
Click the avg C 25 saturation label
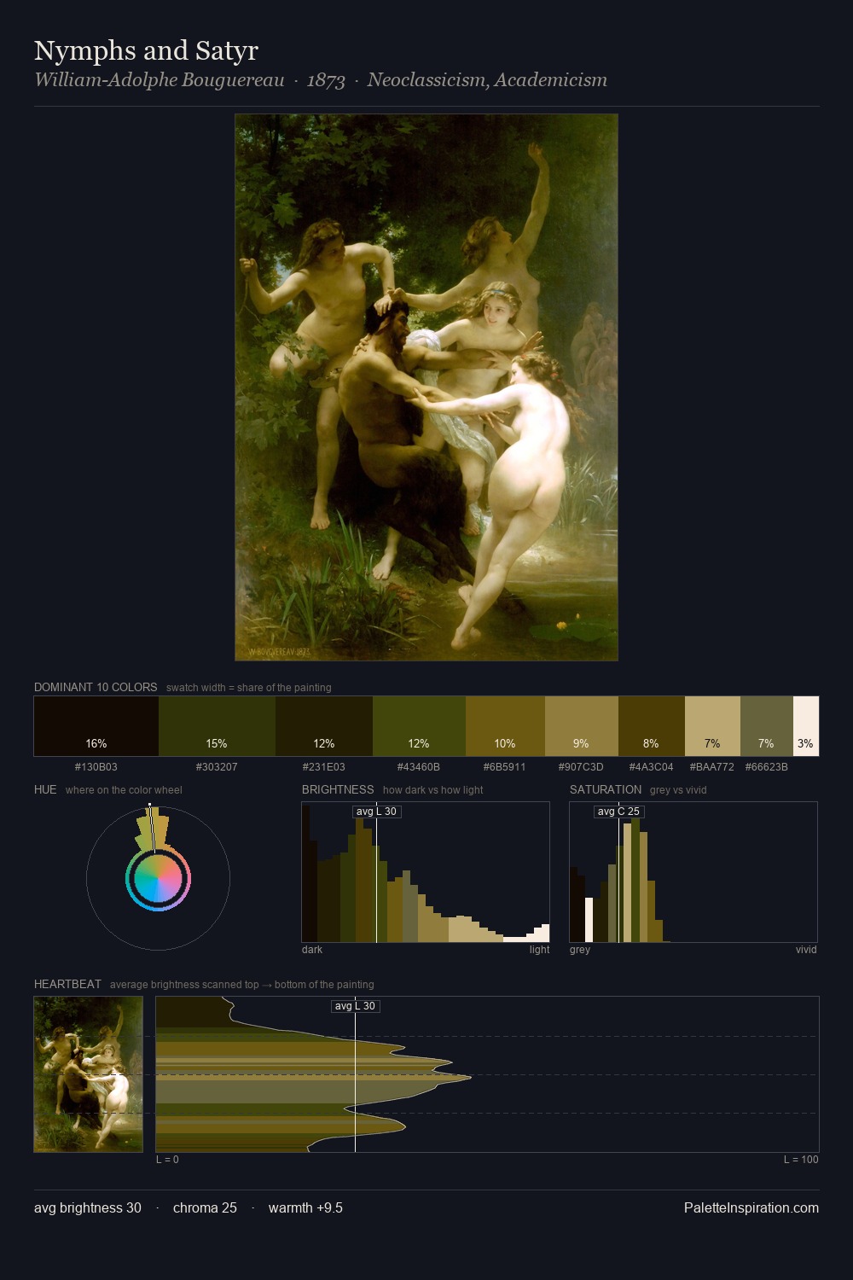tap(618, 812)
